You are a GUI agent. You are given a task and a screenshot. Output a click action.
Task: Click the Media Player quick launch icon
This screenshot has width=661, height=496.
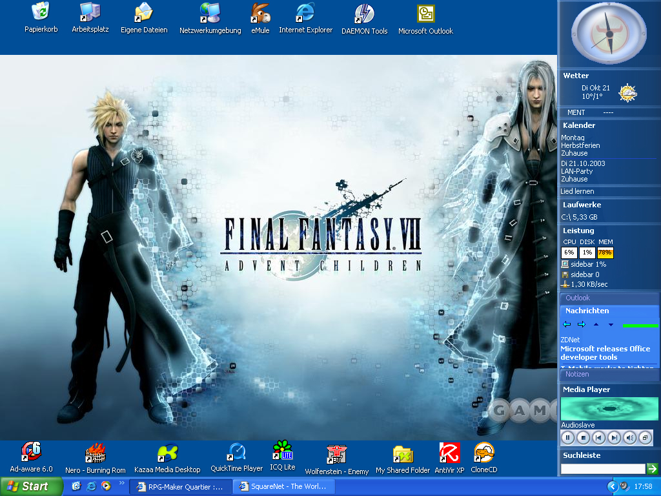click(106, 486)
